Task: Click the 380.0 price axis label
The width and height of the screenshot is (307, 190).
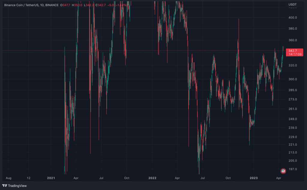Action: tap(293, 28)
